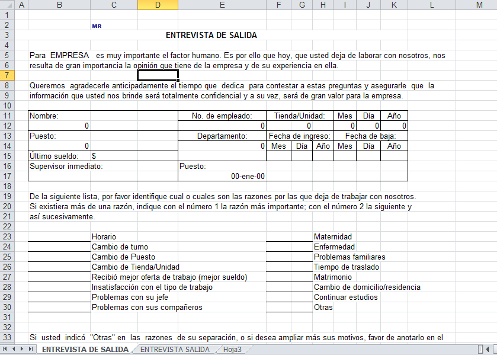Screen dimensions: 497x355
Task: Click Problemas con sus compañeros text
Action: coord(147,308)
